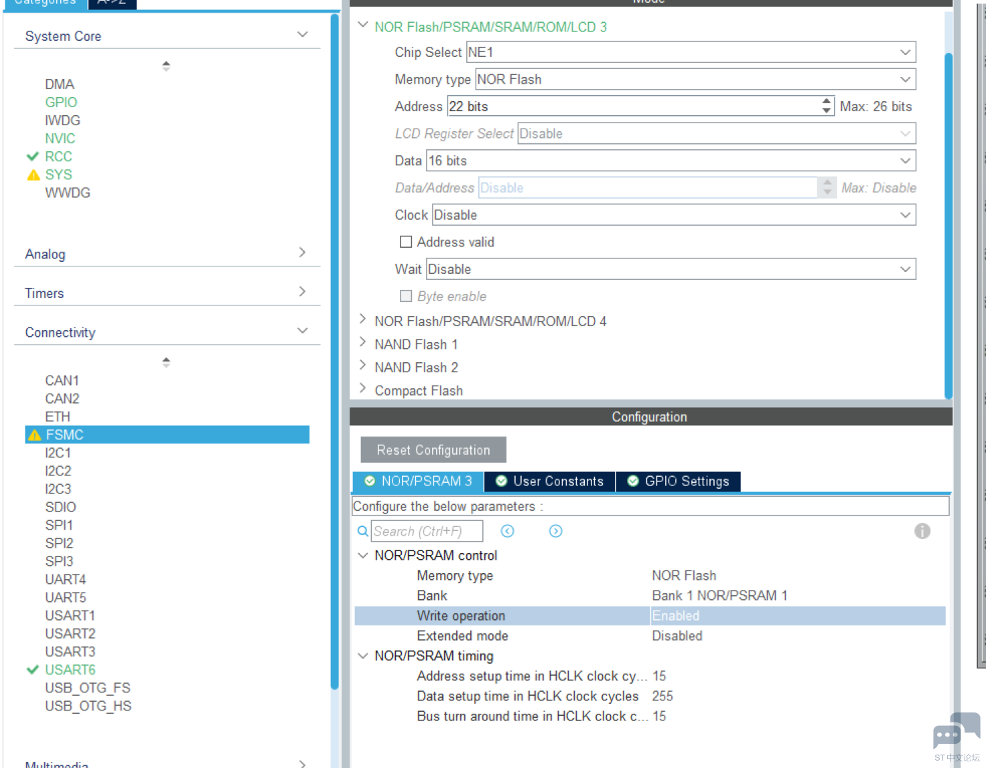
Task: Open the Data width dropdown
Action: [x=671, y=161]
